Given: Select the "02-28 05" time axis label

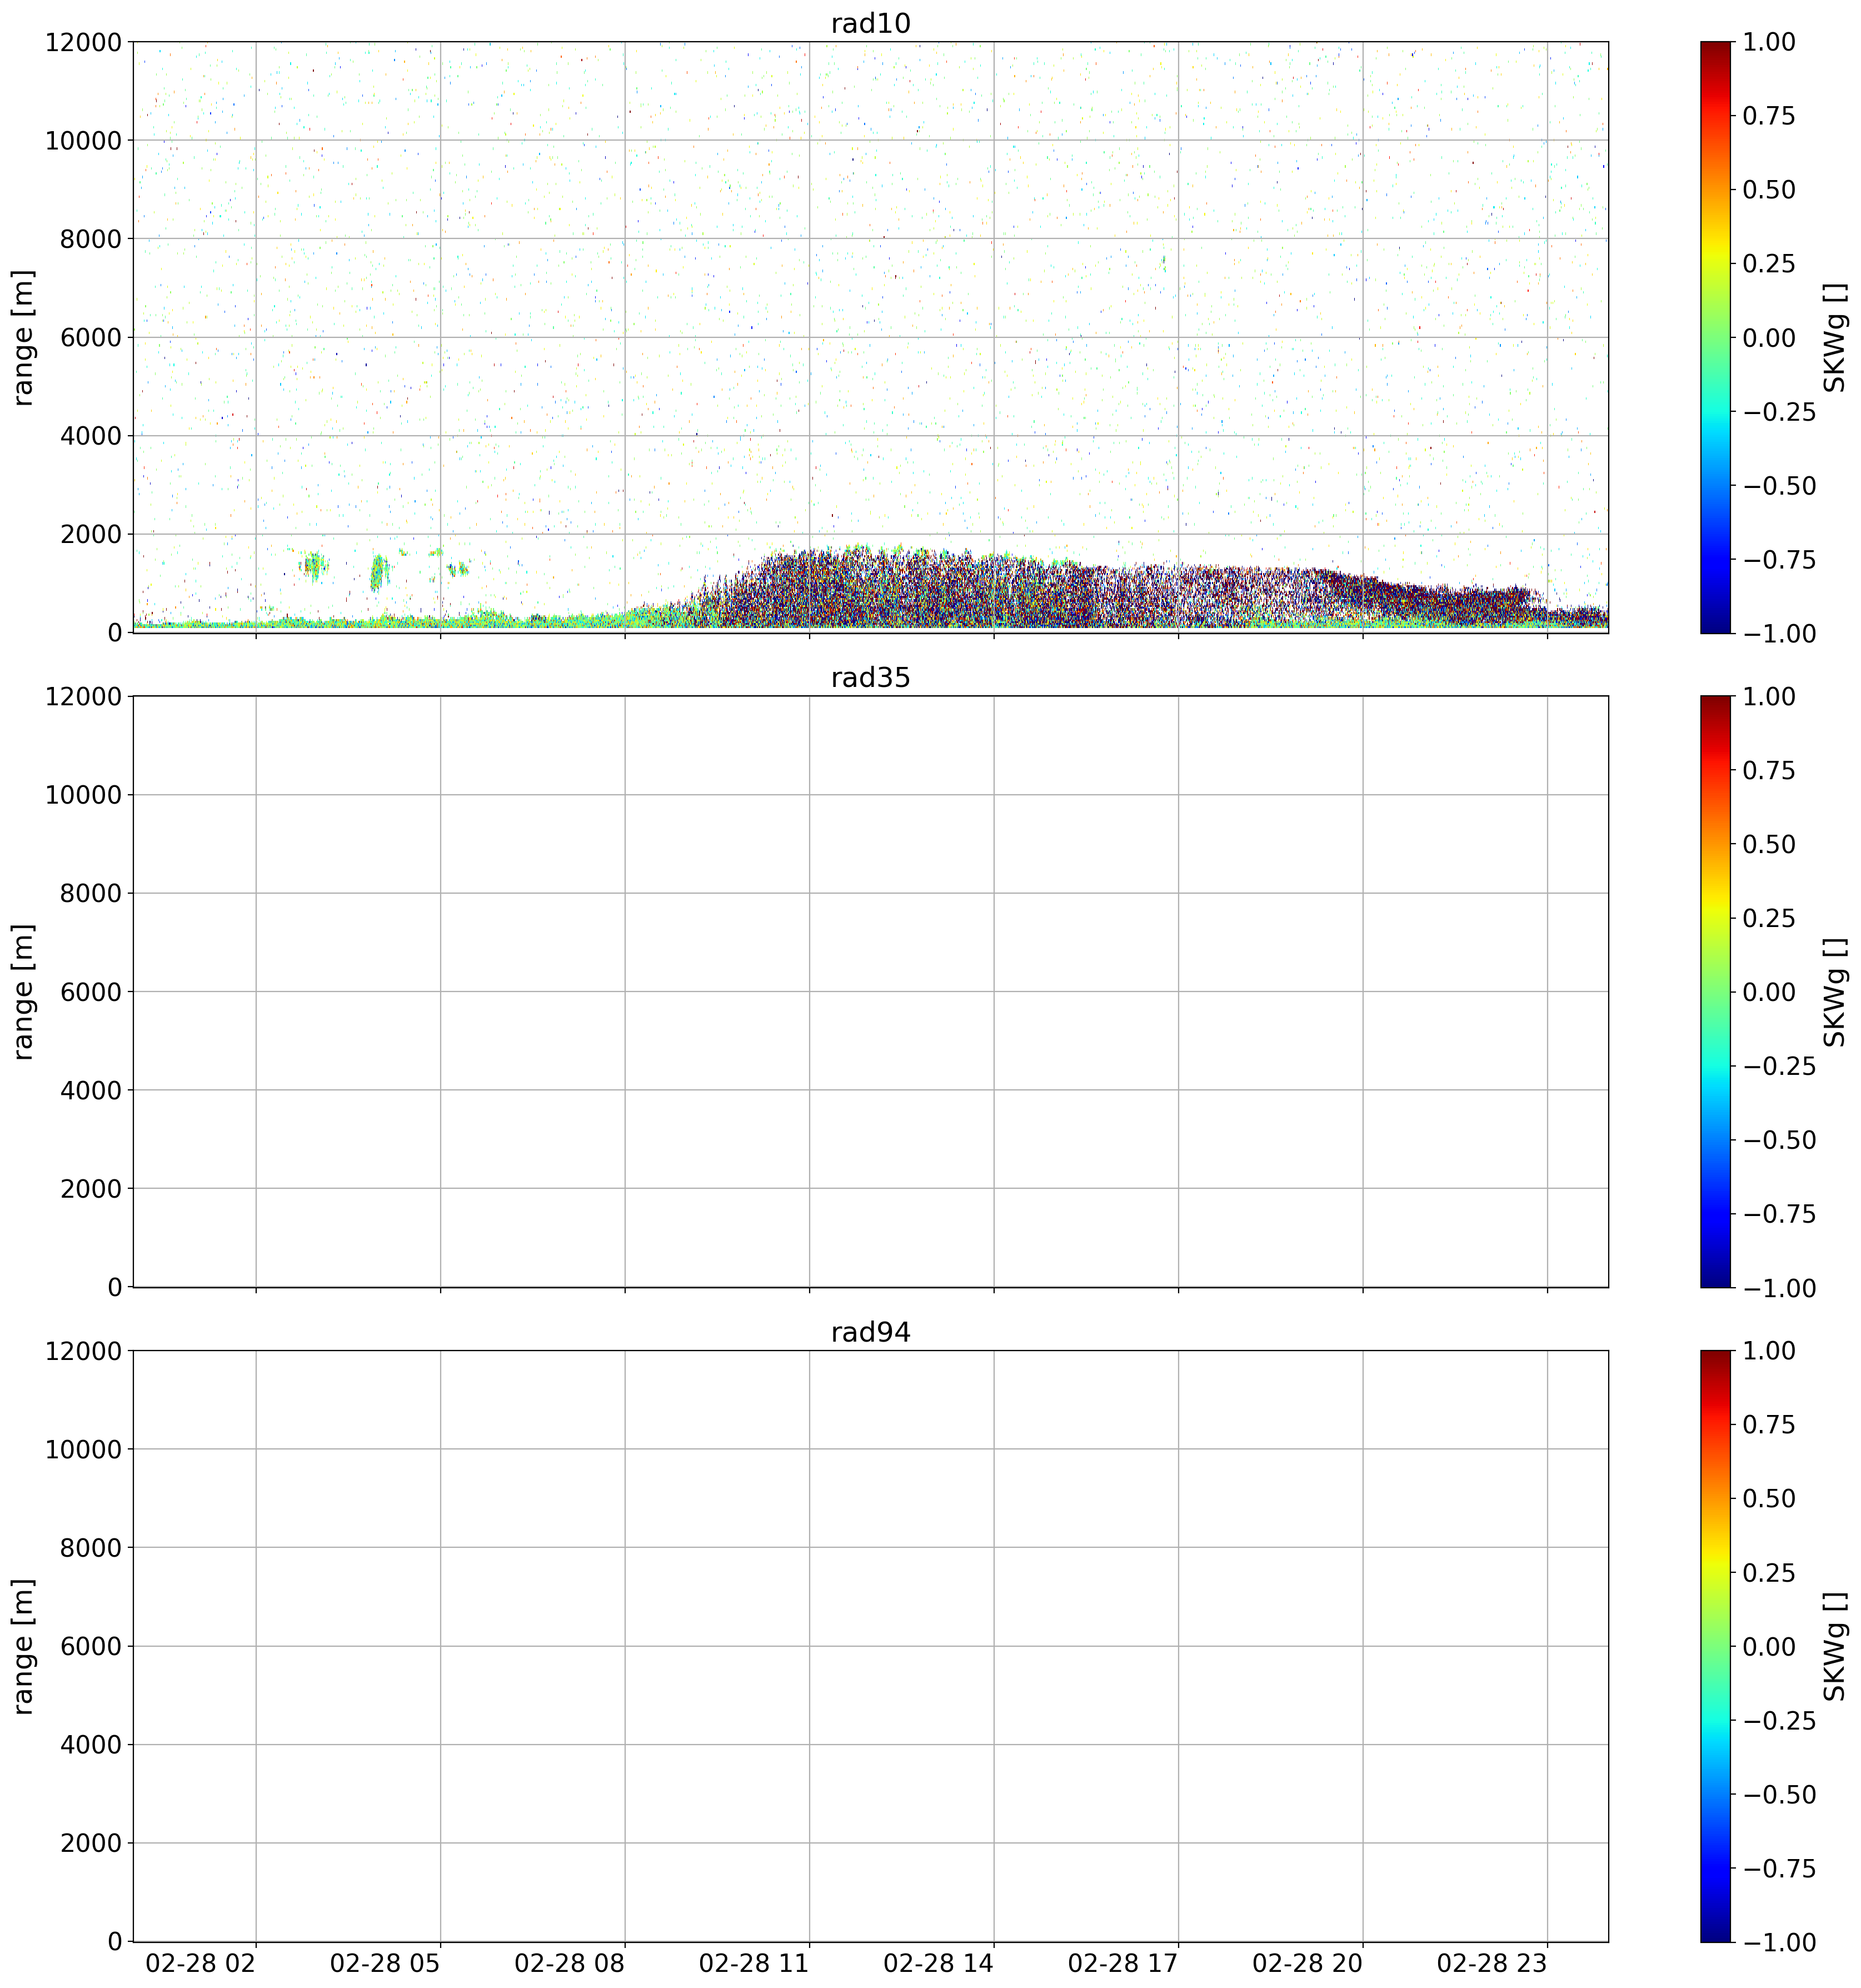Looking at the screenshot, I should pyautogui.click(x=385, y=1963).
